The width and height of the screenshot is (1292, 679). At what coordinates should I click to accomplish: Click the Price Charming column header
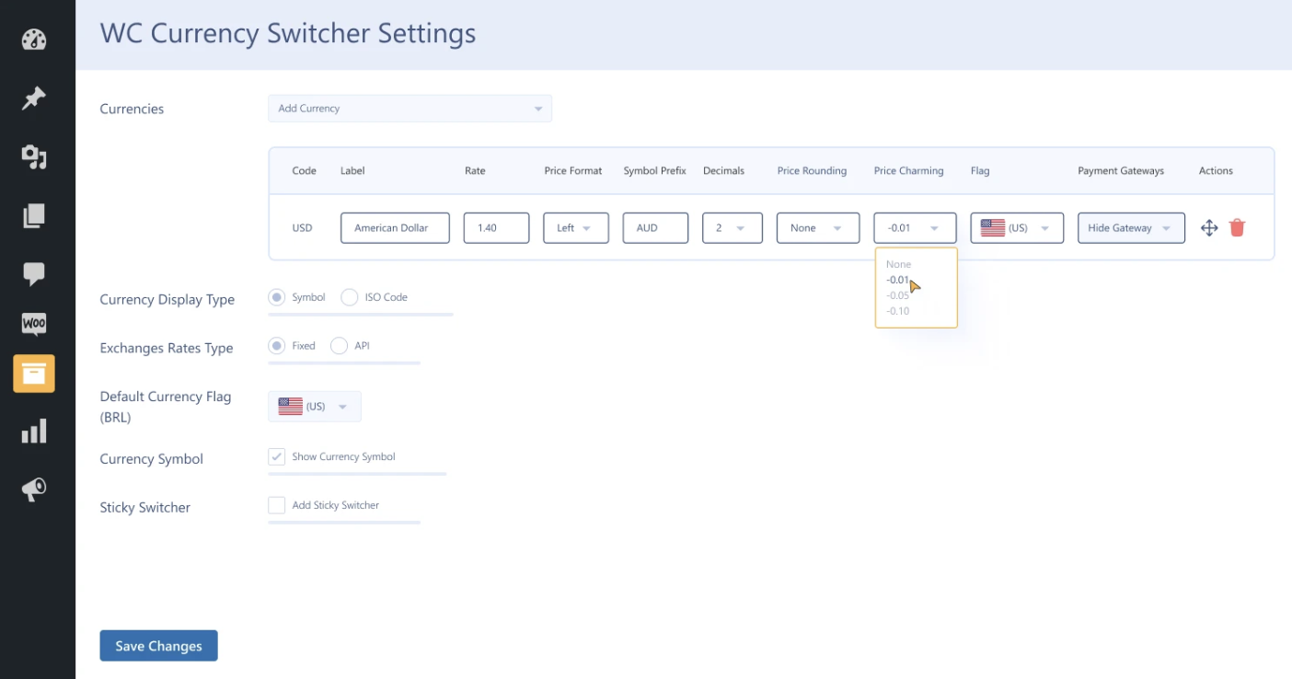pyautogui.click(x=908, y=170)
